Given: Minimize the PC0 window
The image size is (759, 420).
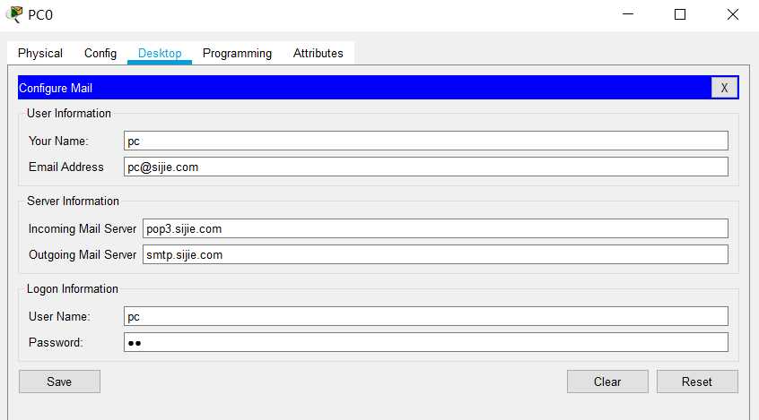Looking at the screenshot, I should pyautogui.click(x=628, y=14).
